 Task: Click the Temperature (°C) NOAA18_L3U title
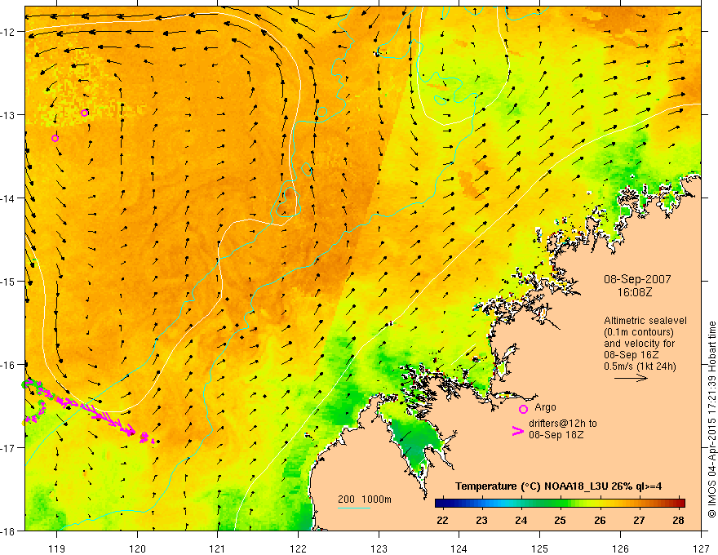(x=559, y=486)
